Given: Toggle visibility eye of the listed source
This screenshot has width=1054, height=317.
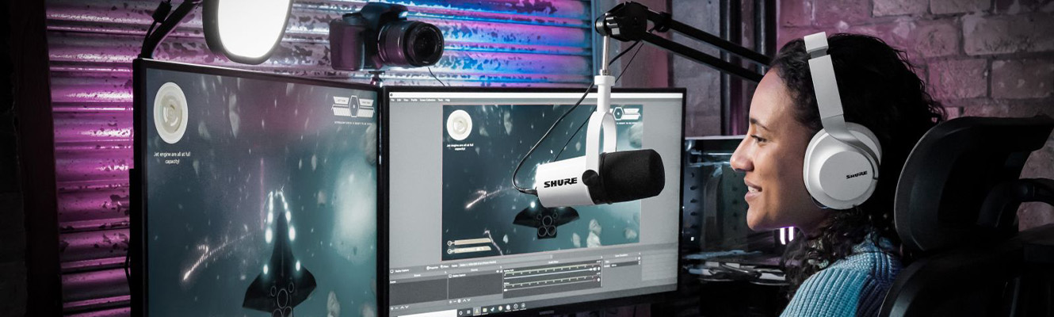Looking at the screenshot, I should pyautogui.click(x=498, y=271).
